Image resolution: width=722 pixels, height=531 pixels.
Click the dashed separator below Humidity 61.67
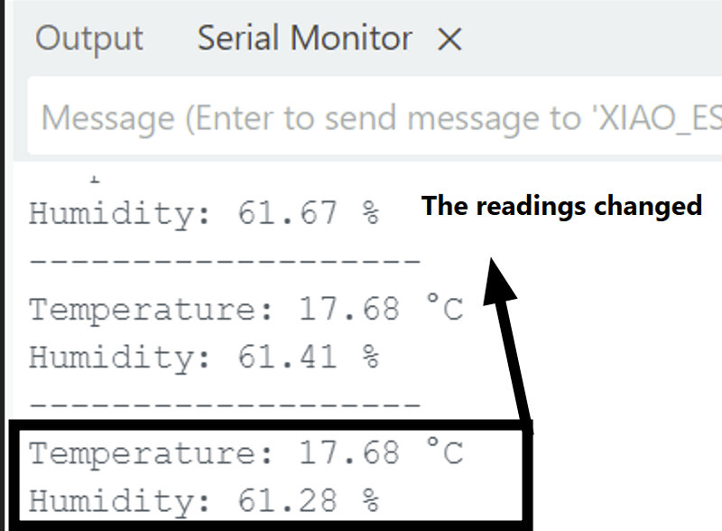pyautogui.click(x=225, y=262)
